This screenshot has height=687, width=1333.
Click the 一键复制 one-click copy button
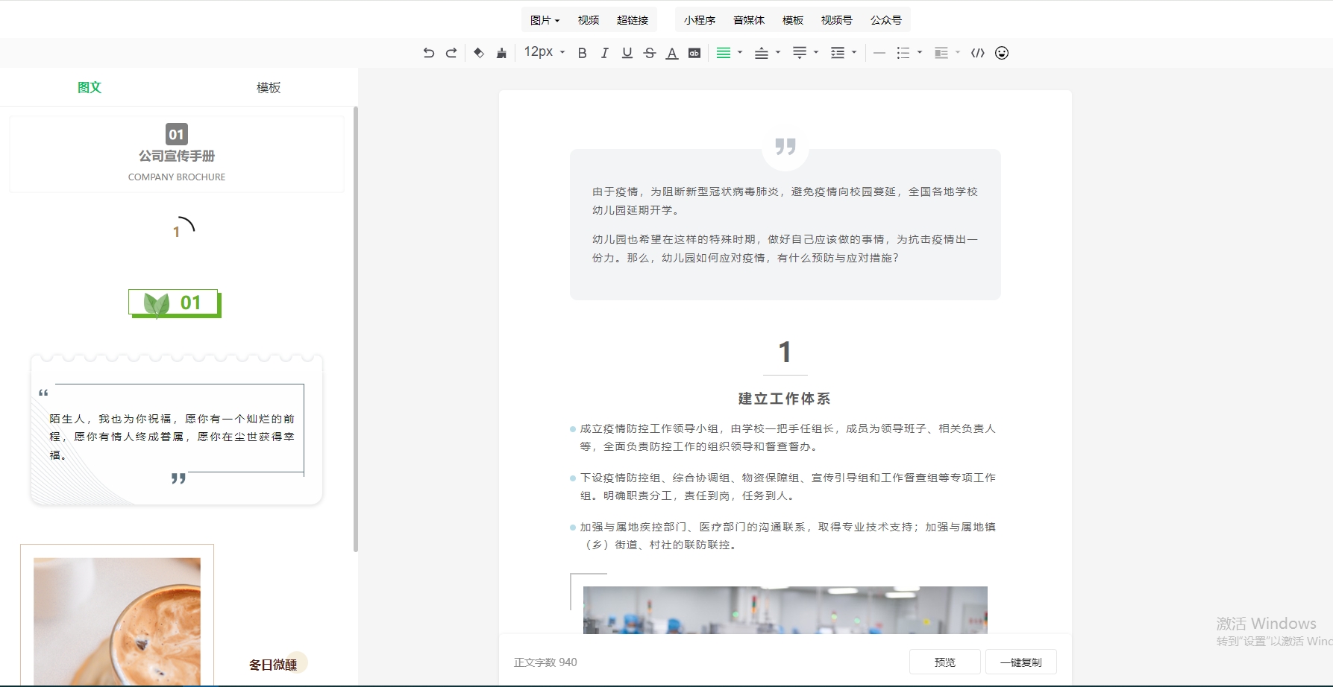1021,662
